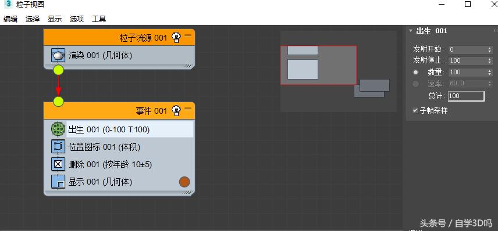Collapse the 出生 001 rollout arrow
The image size is (498, 231).
[411, 31]
